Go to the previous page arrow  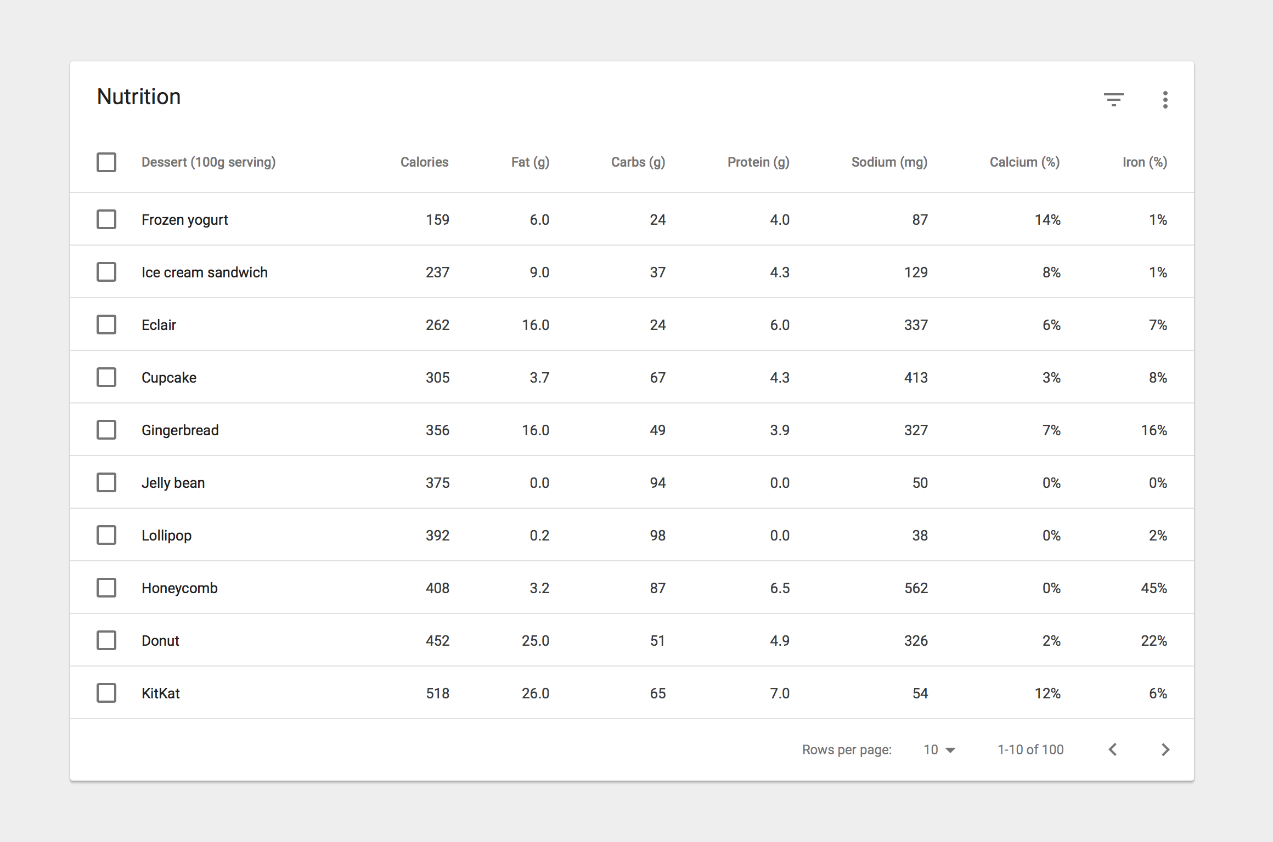point(1113,749)
